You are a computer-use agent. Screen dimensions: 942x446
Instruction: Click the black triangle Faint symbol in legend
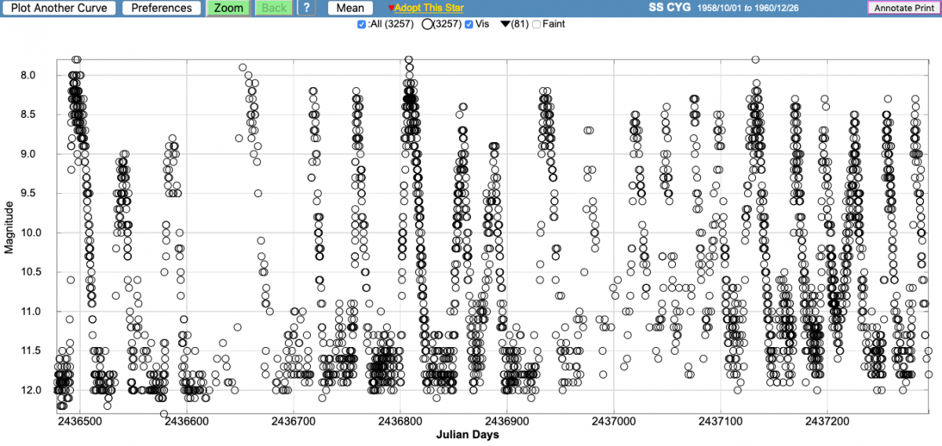pos(506,24)
